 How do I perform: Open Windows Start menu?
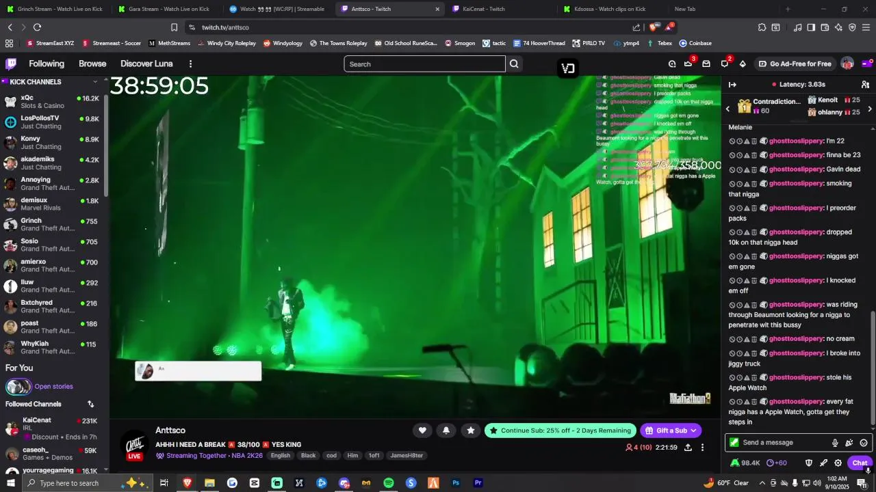coord(11,483)
